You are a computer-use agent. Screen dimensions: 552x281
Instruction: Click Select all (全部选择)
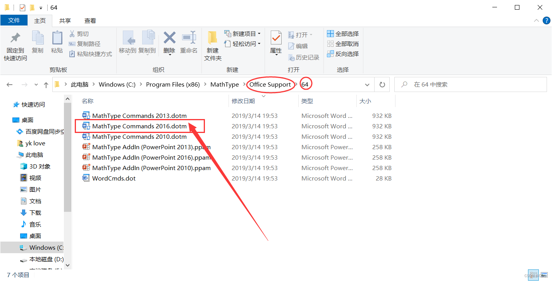(x=343, y=34)
